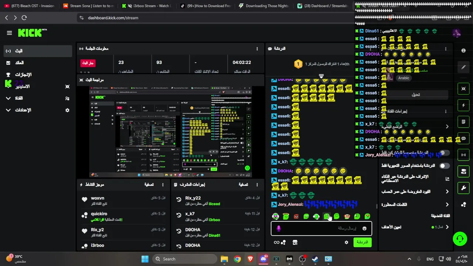473x266 pixels.
Task: Click Rix_y22 entry in moderator actions
Action: click(x=218, y=200)
